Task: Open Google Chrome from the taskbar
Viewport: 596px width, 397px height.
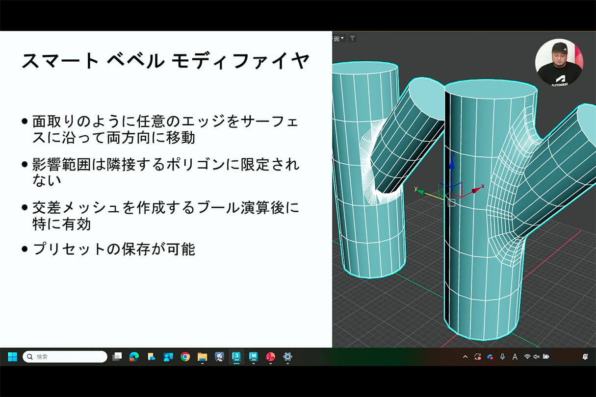Action: pos(185,357)
